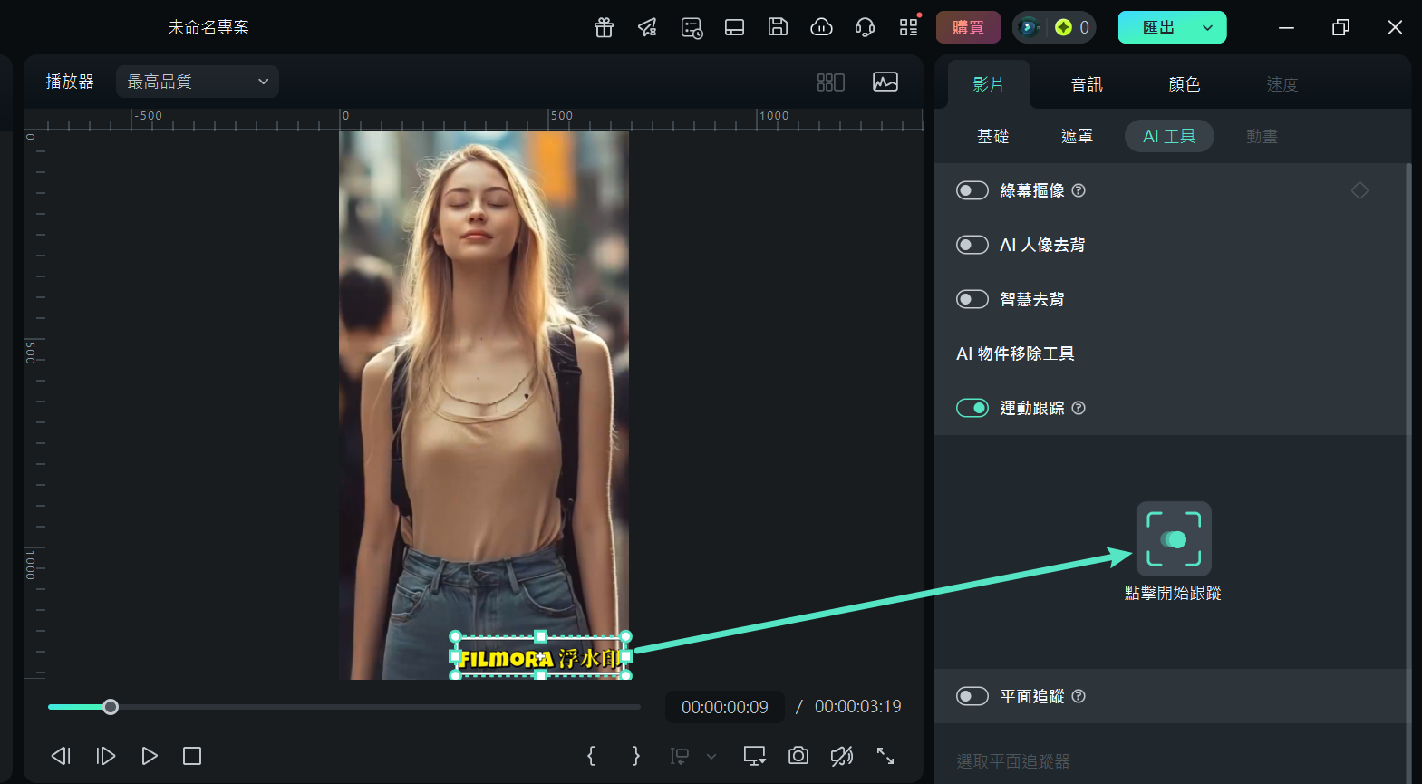
Task: Select the 遮罩 sub-tab
Action: pos(1077,136)
